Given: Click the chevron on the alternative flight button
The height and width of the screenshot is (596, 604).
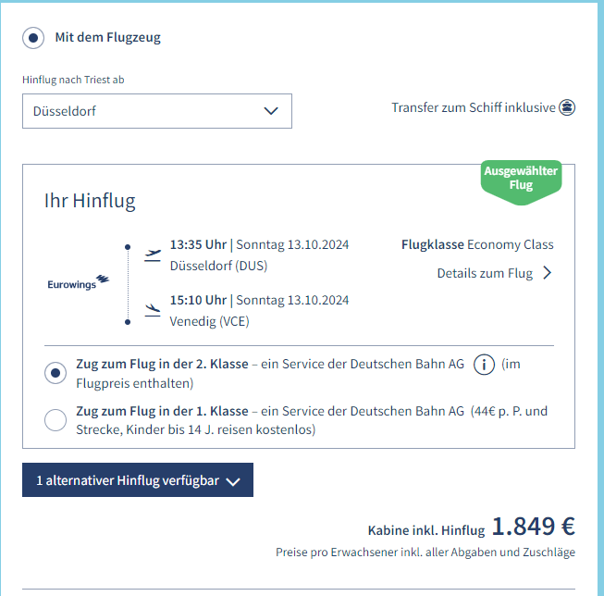Looking at the screenshot, I should pyautogui.click(x=233, y=481).
